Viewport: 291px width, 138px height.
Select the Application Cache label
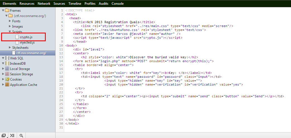(x=23, y=85)
